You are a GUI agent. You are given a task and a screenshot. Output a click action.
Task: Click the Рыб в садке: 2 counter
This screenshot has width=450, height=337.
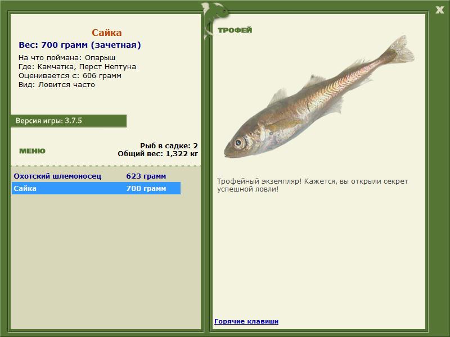click(x=168, y=145)
